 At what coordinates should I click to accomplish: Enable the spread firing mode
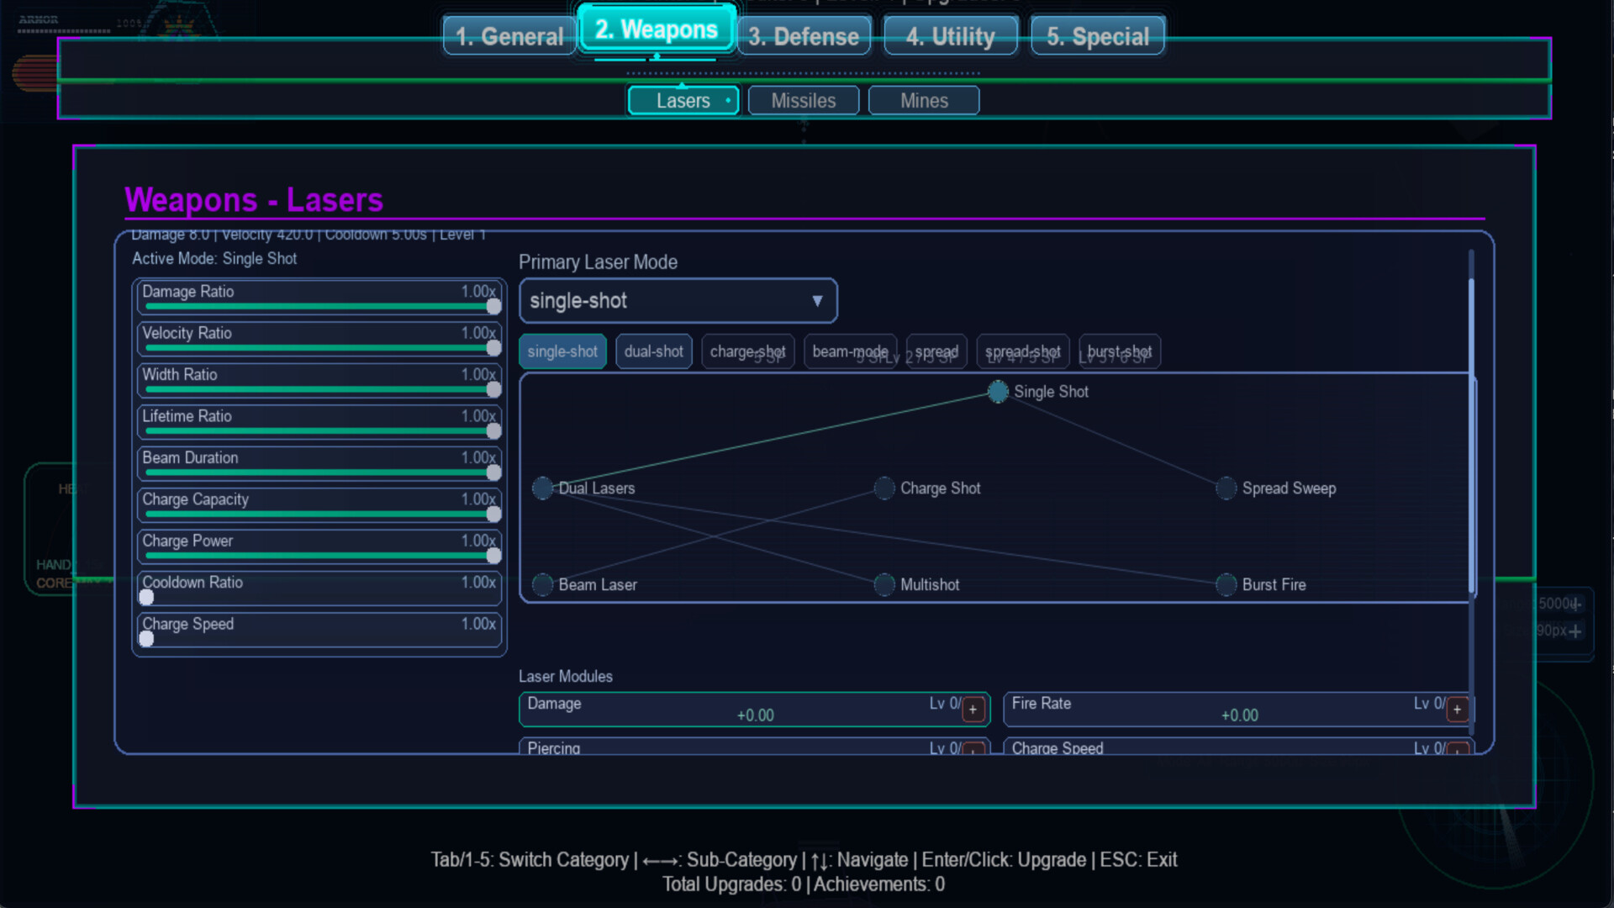point(935,351)
